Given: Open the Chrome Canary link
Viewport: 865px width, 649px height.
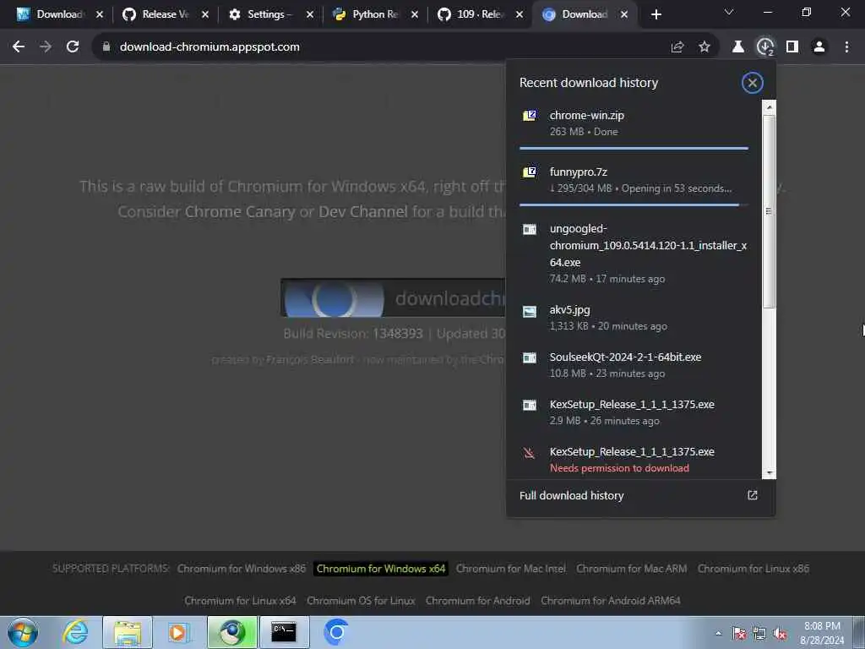Looking at the screenshot, I should (x=241, y=212).
